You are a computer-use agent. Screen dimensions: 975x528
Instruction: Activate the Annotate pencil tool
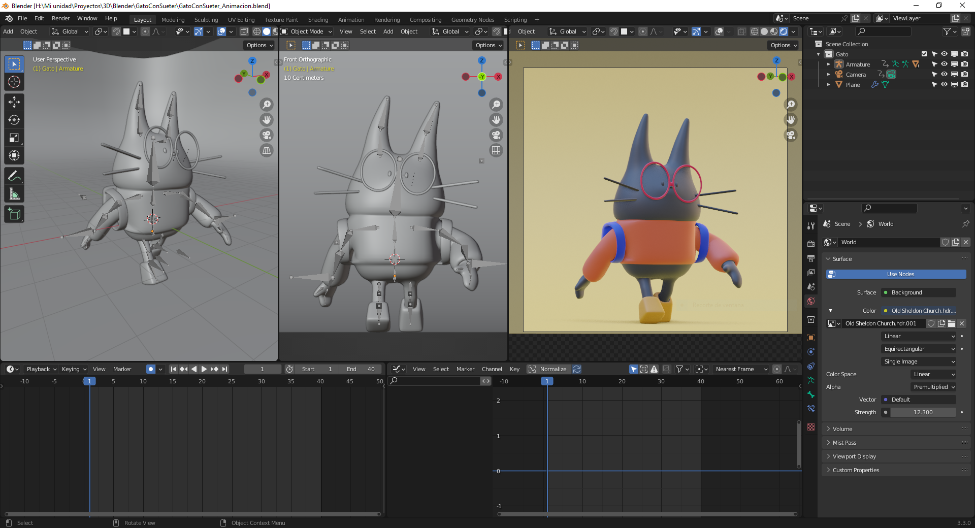click(14, 176)
